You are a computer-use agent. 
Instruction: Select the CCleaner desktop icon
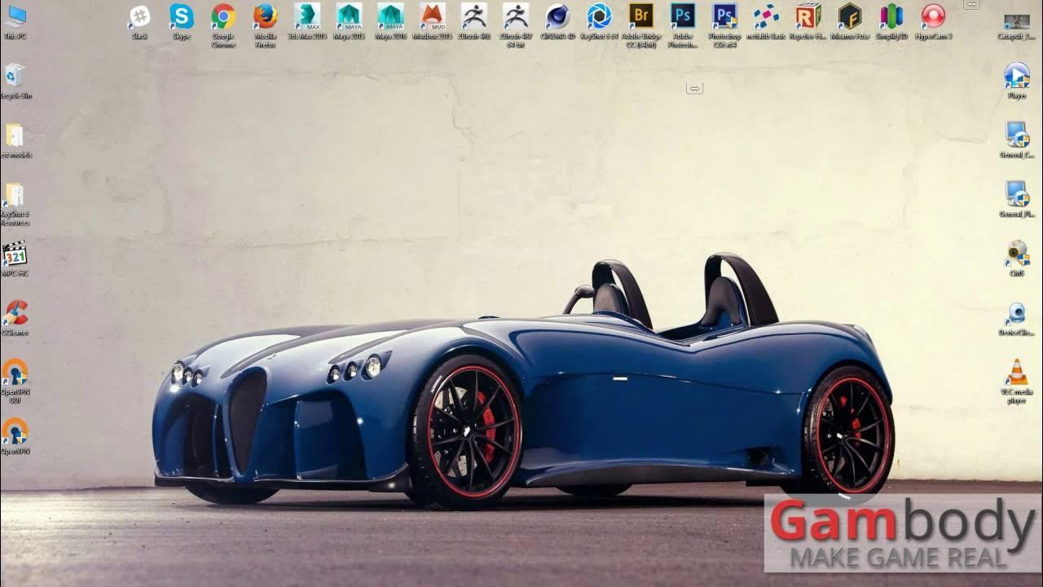pyautogui.click(x=15, y=314)
